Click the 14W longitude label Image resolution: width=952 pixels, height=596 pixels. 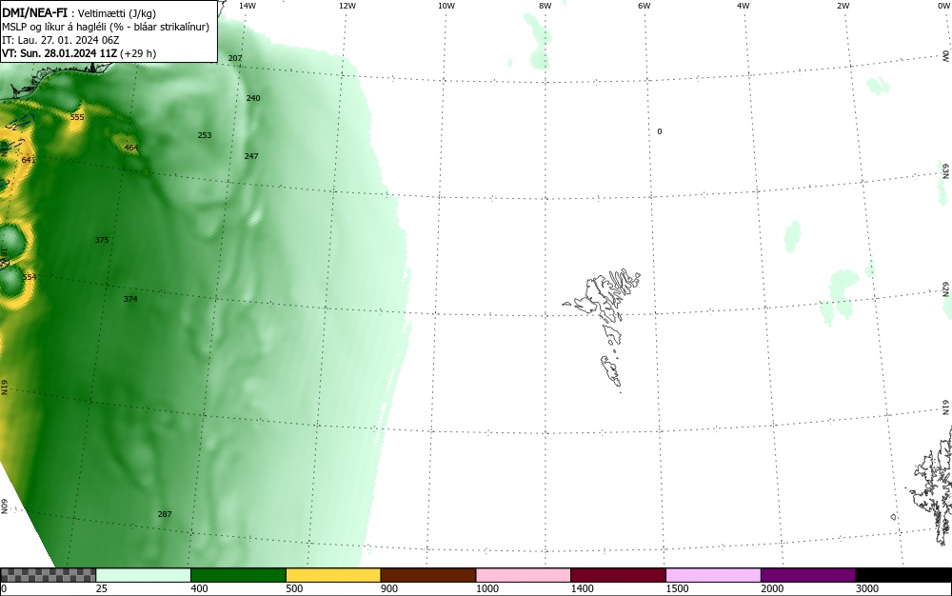click(x=248, y=6)
